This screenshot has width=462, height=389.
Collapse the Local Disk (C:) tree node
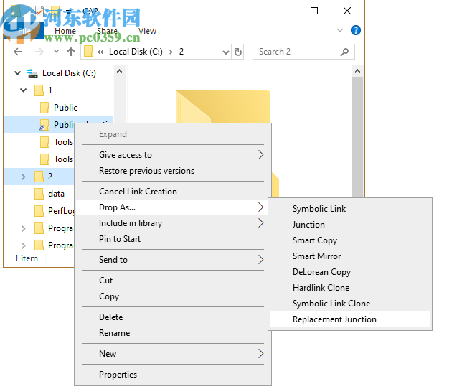(x=18, y=72)
